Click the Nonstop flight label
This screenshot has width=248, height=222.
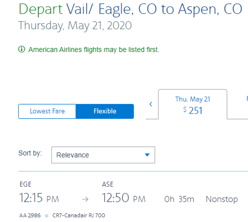(222, 199)
